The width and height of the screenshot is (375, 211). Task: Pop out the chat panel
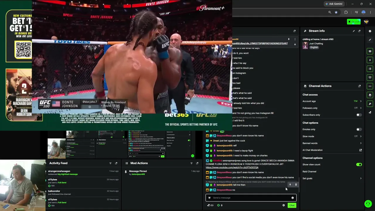[294, 31]
